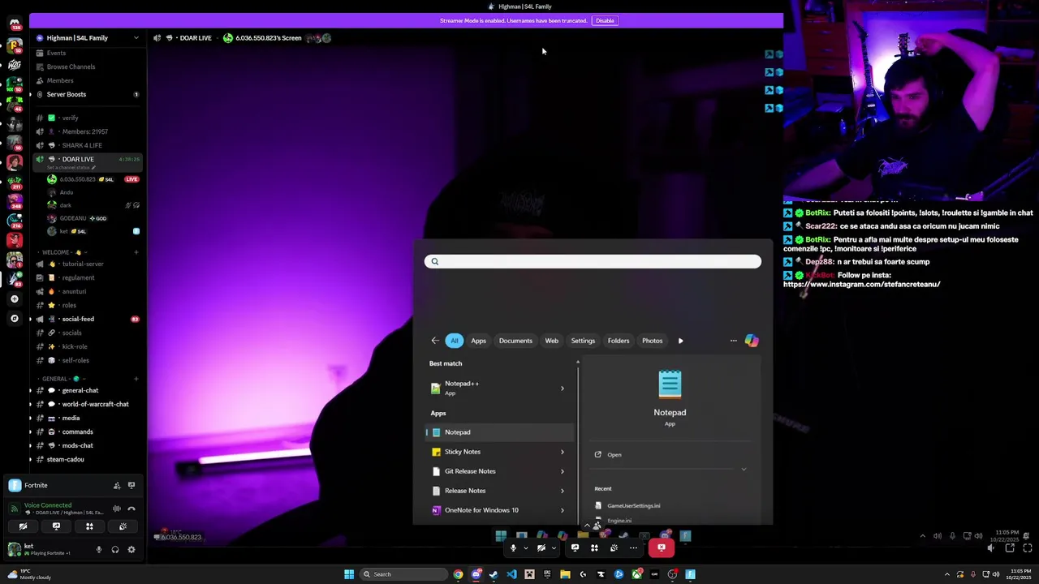This screenshot has height=584, width=1039.
Task: Open soundboard in stream control bar
Action: [x=614, y=547]
